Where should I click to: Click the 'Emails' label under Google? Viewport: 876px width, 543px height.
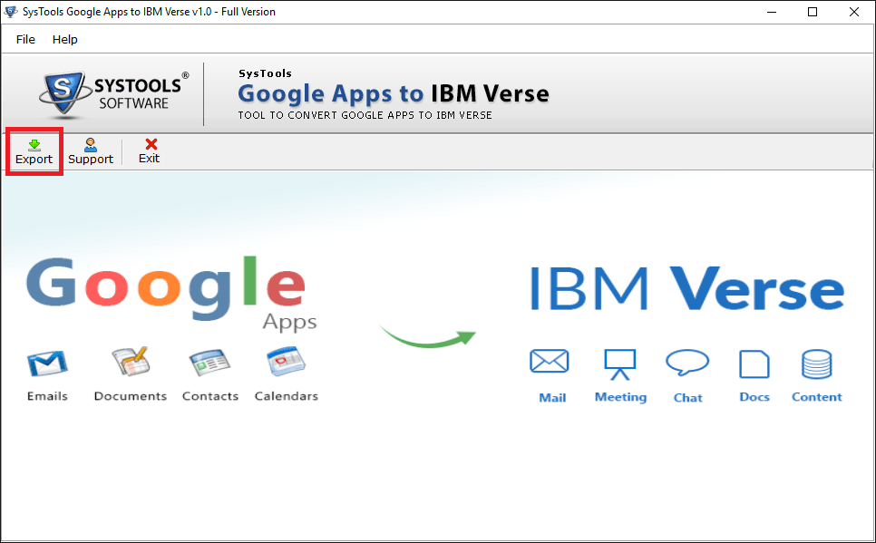(47, 396)
